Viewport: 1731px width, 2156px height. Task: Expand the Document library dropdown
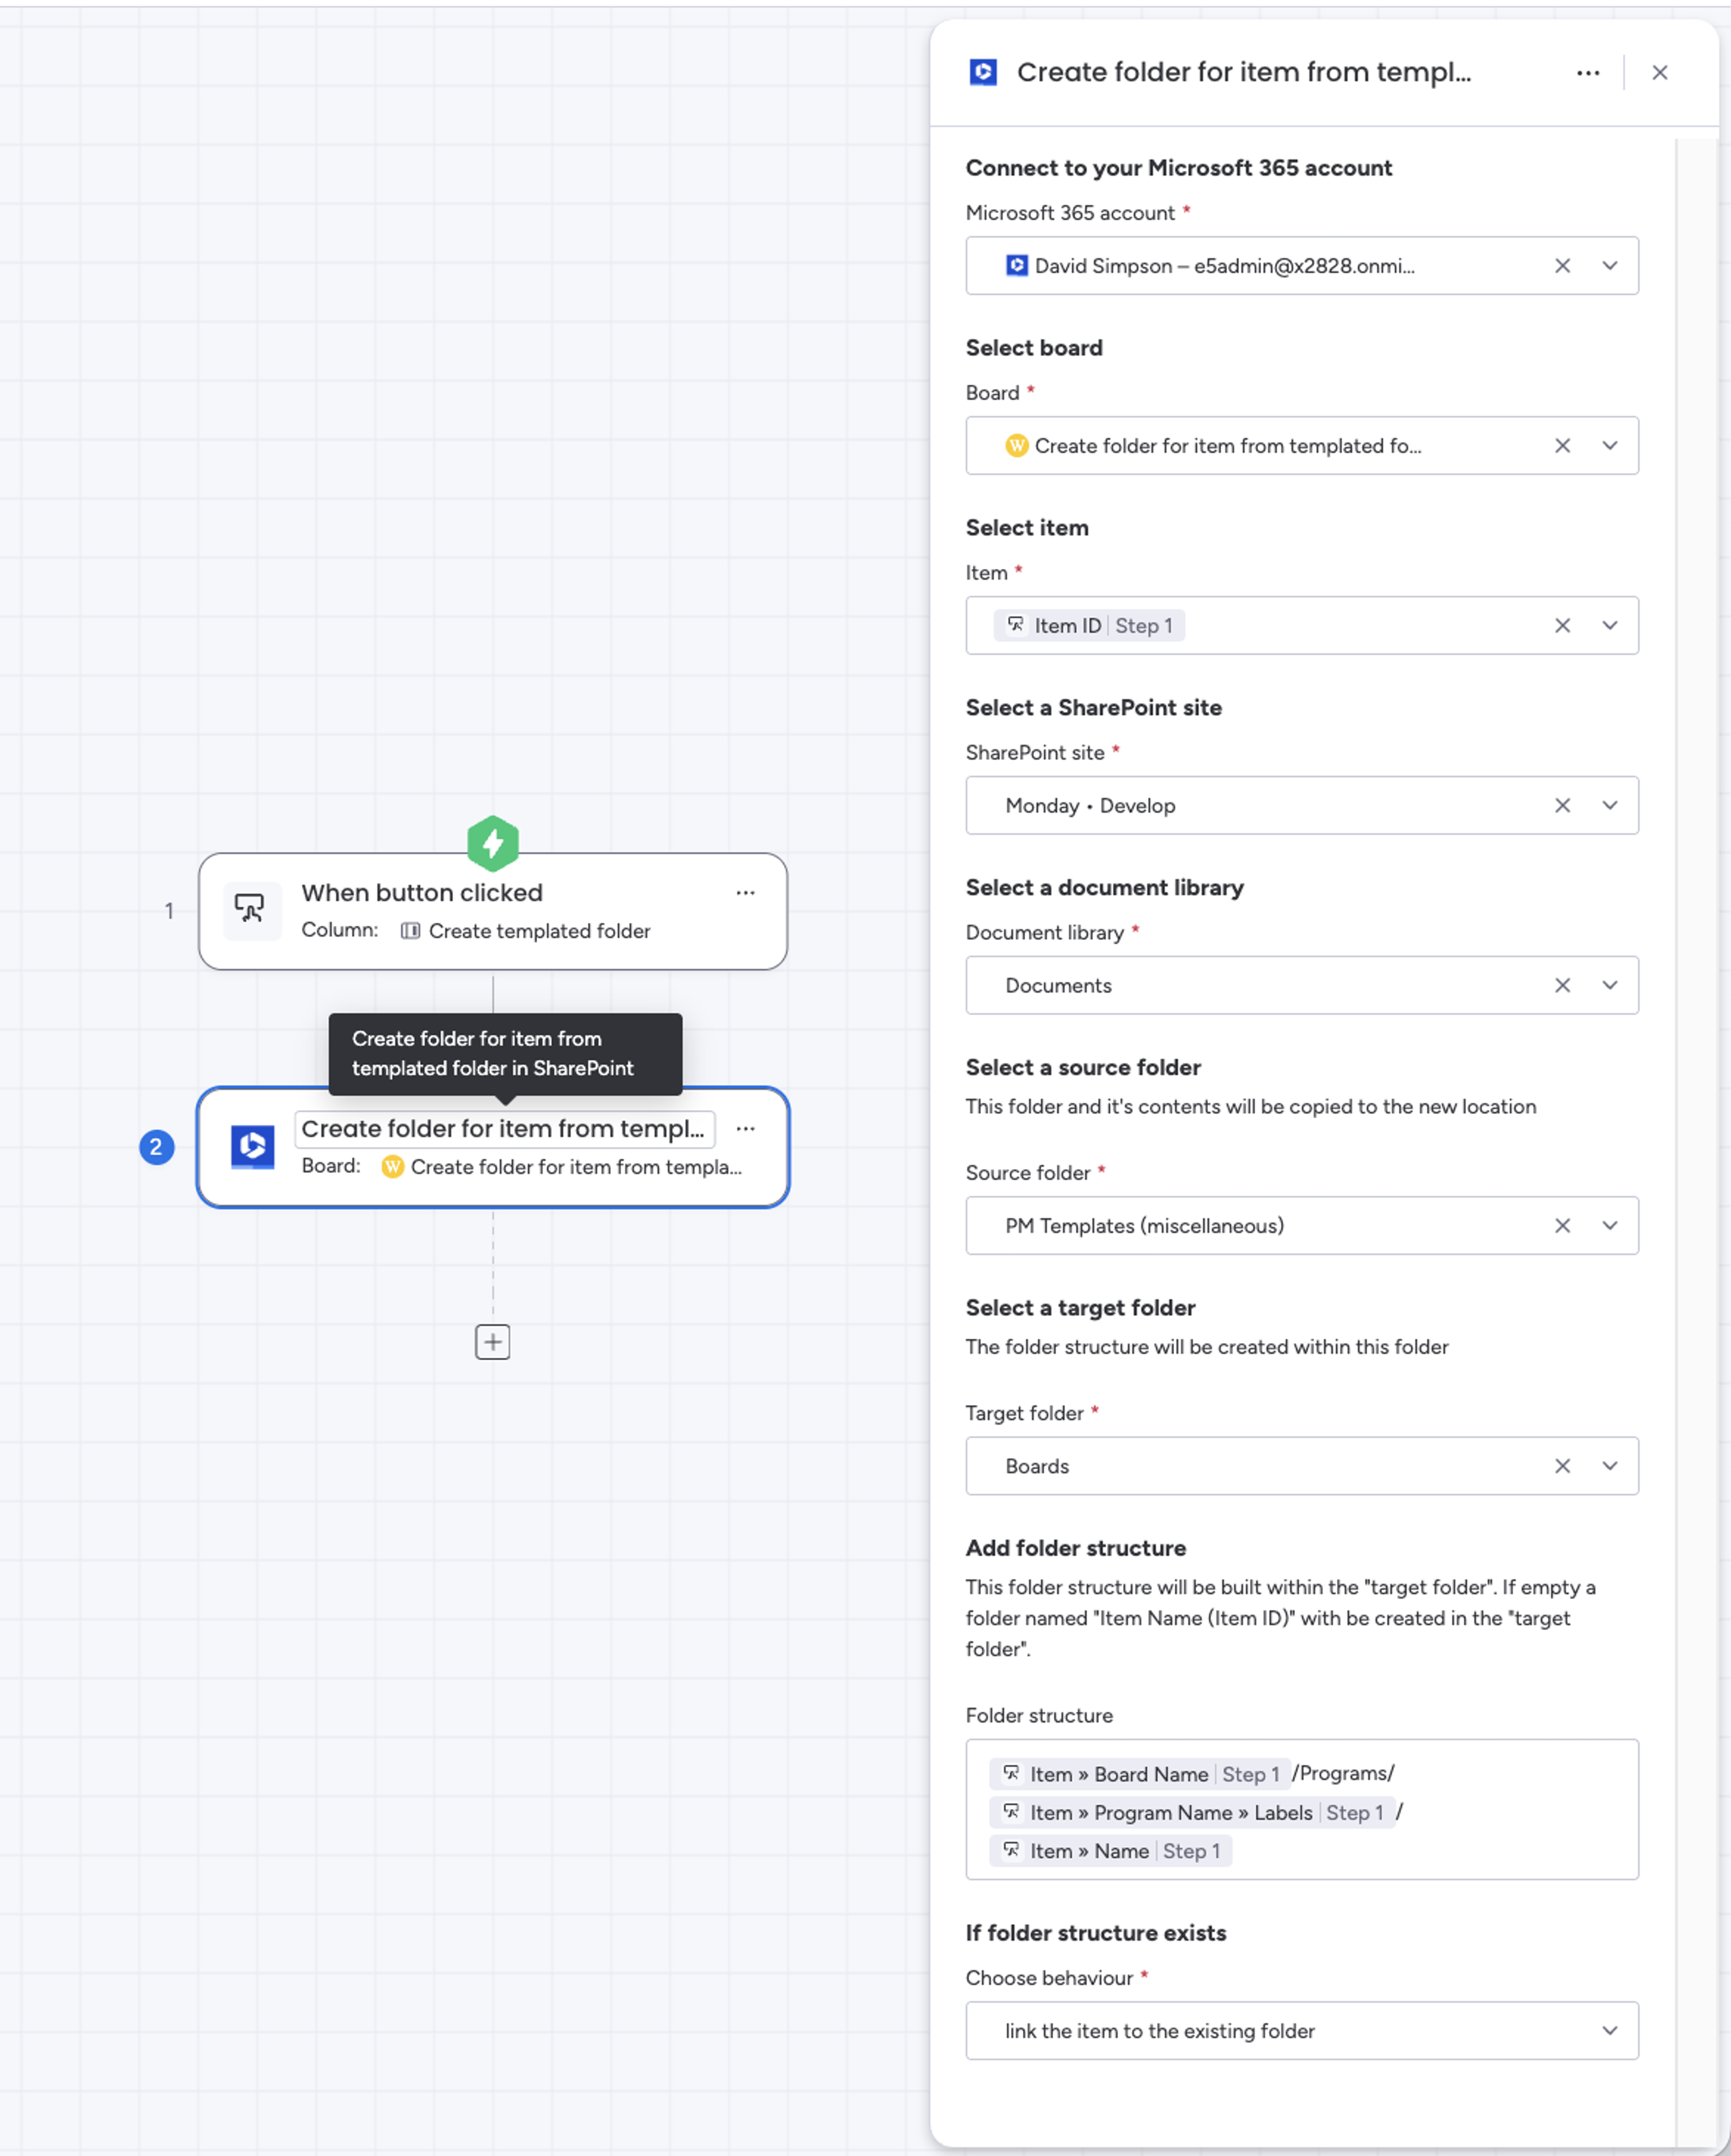(1610, 985)
